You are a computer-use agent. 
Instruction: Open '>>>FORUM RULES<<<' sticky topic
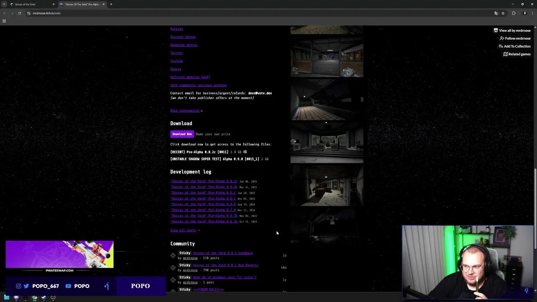(209, 289)
